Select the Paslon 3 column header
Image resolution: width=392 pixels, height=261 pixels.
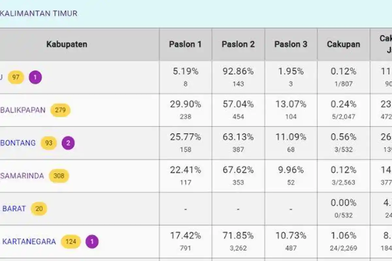(290, 44)
